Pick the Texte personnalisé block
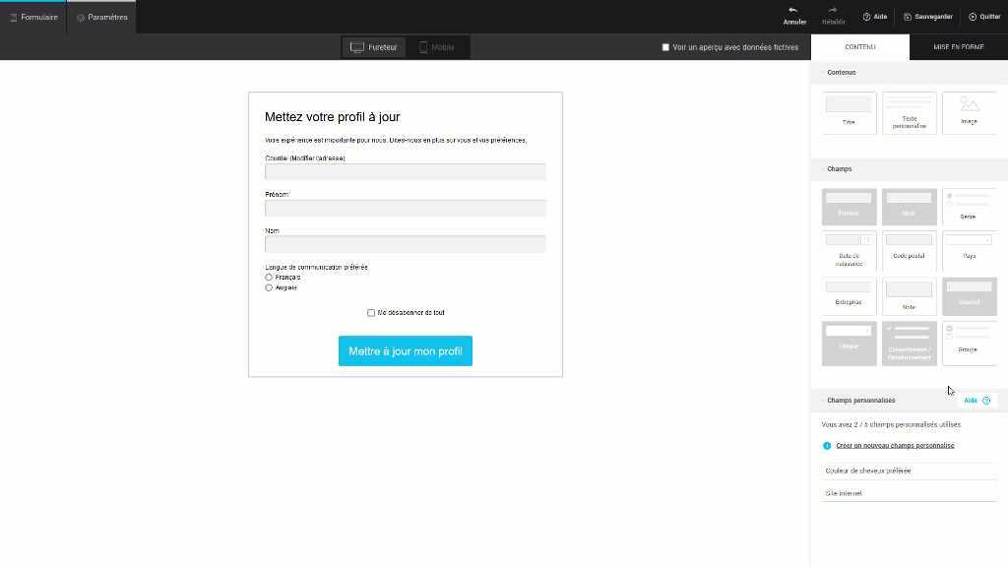Viewport: 1008px width, 567px height. [x=909, y=113]
